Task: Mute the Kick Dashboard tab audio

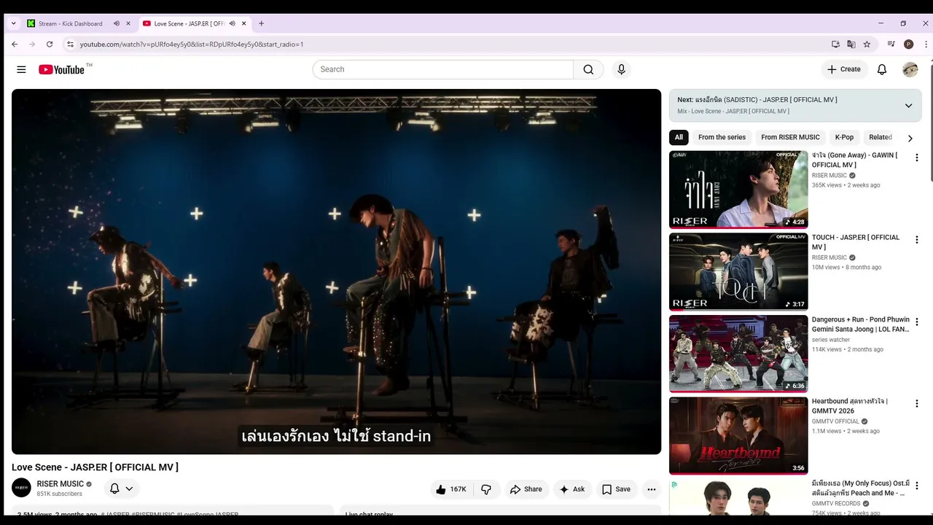Action: 116,23
